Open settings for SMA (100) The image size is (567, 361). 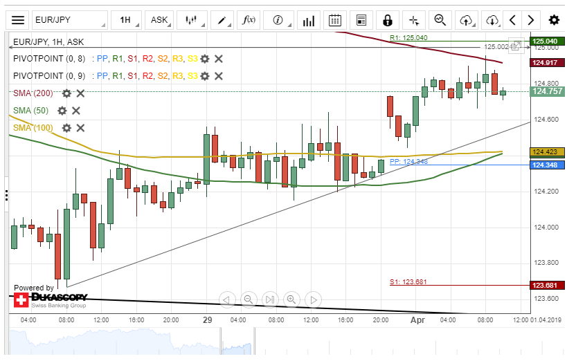click(x=66, y=128)
